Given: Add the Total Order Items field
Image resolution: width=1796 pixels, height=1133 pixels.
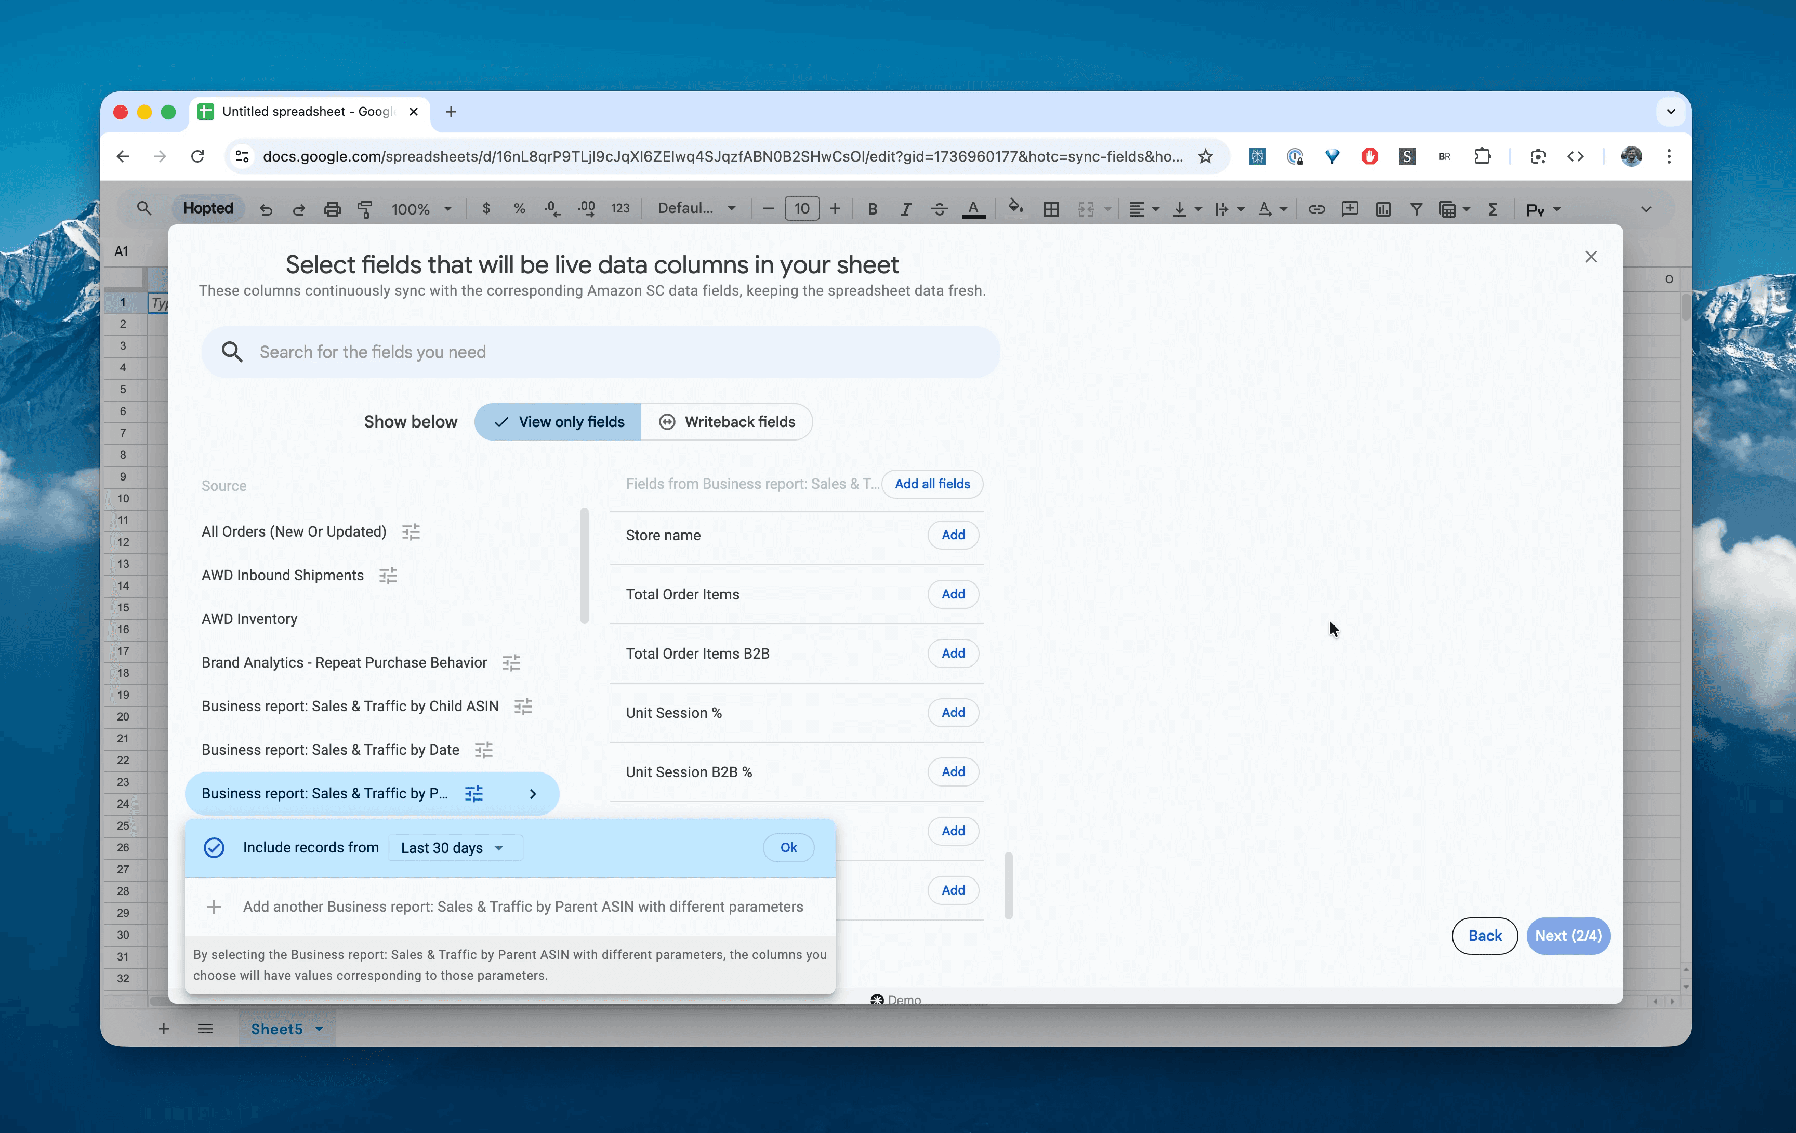Looking at the screenshot, I should point(953,594).
